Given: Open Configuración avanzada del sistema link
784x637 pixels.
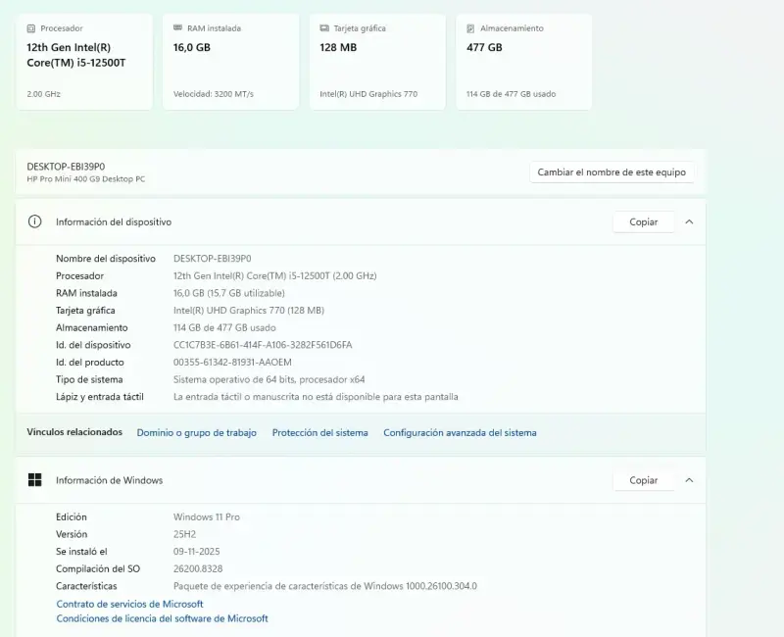Looking at the screenshot, I should 460,432.
